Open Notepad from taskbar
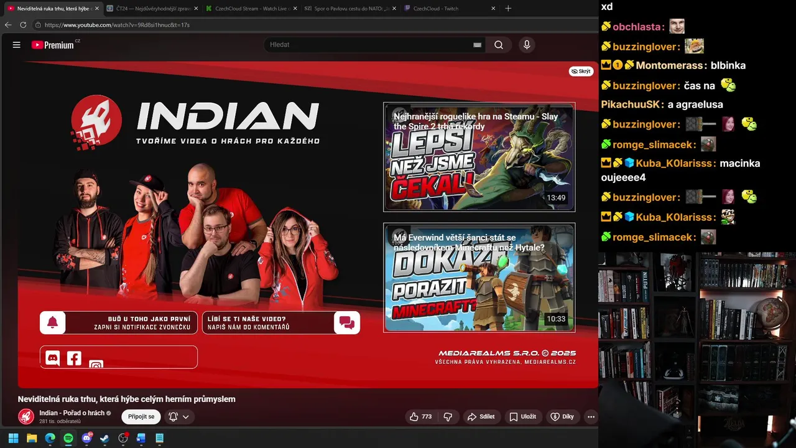Screen dimensions: 796x448 (x=159, y=438)
